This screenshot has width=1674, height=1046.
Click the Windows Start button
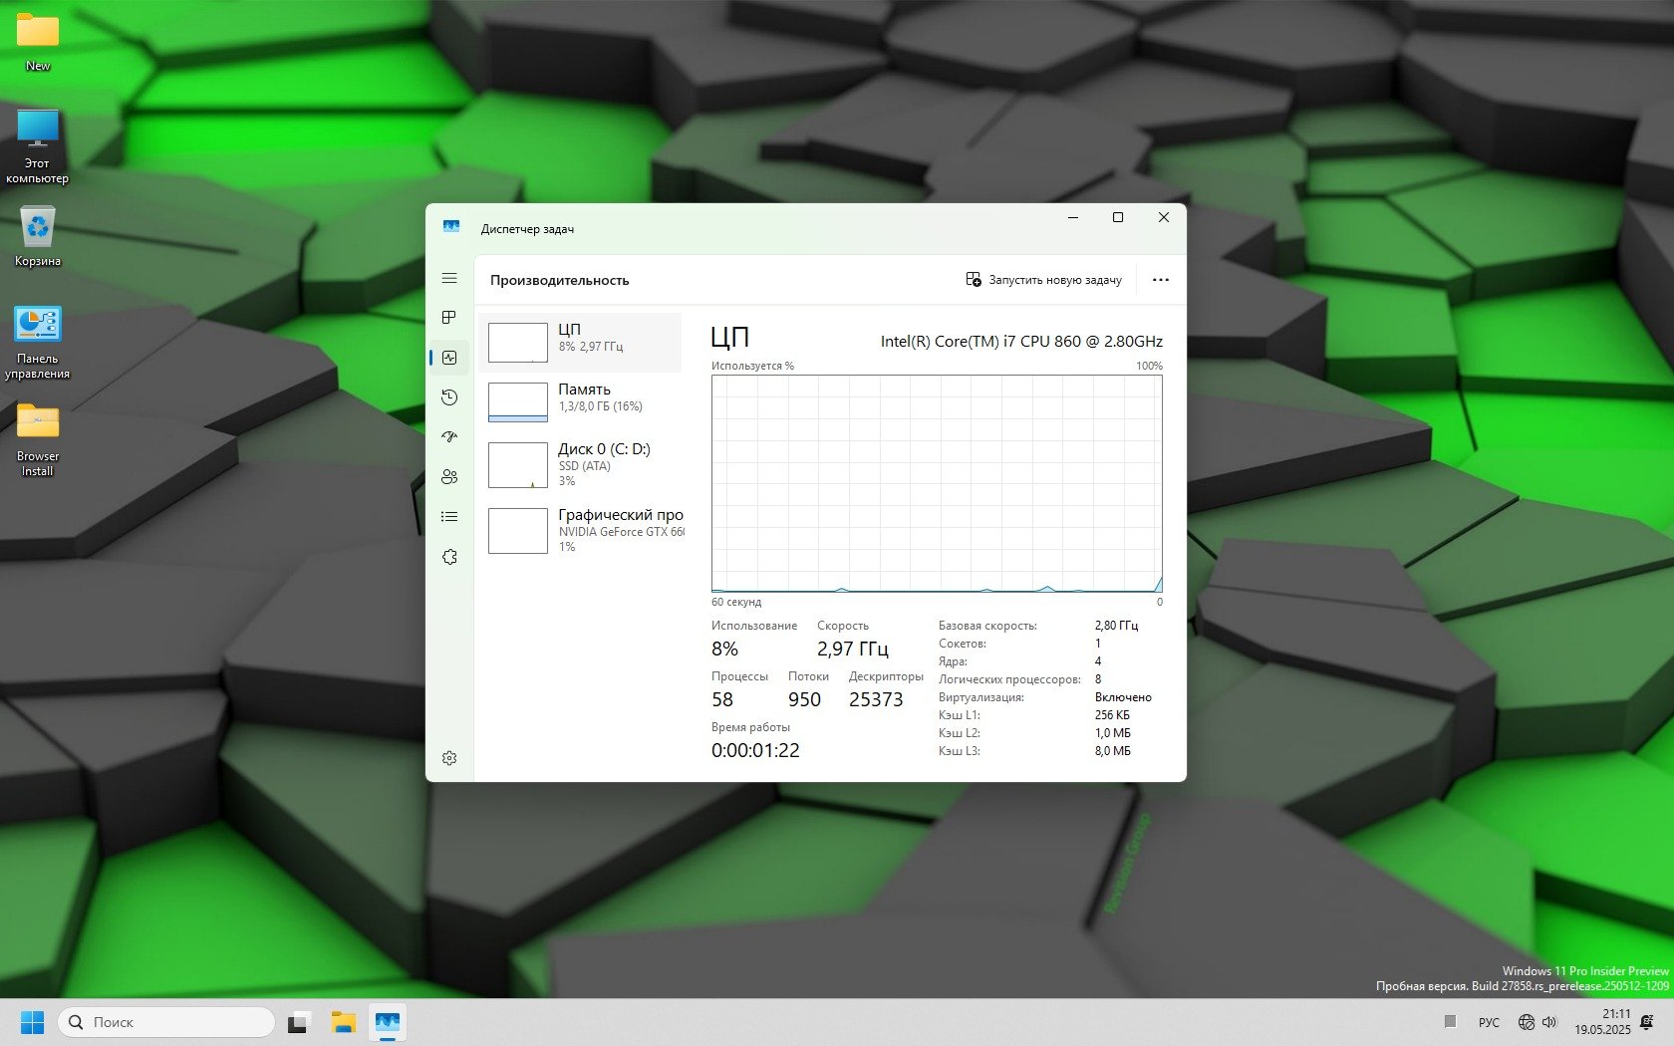33,1022
